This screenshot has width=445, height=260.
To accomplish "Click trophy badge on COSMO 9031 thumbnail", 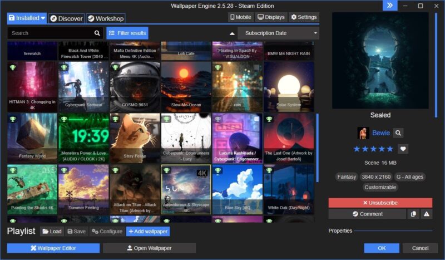I will pos(116,67).
